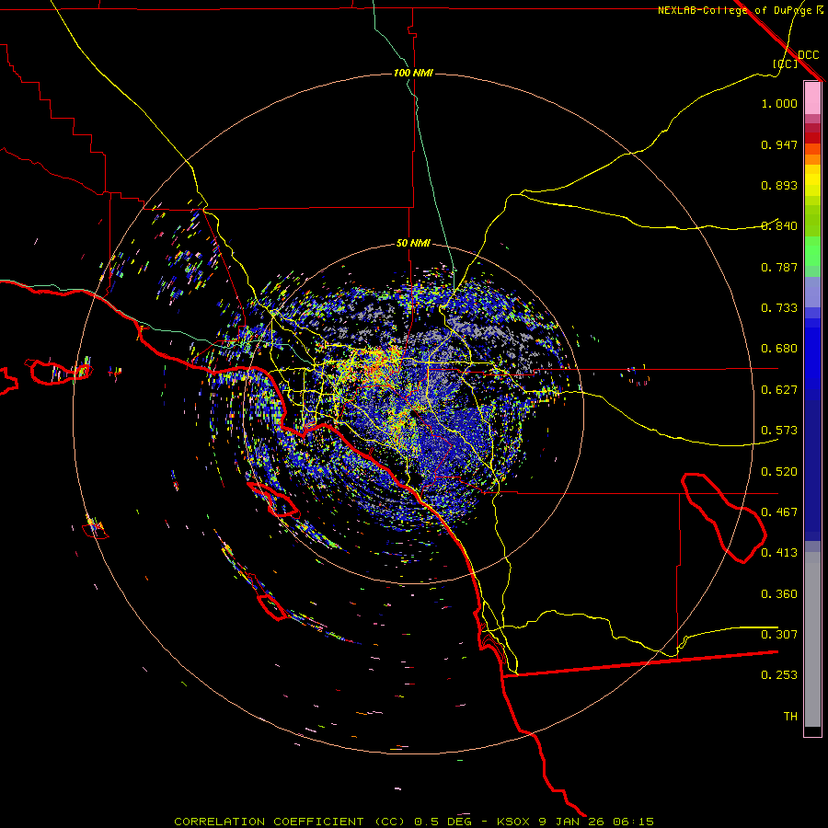Click the [CC] units label above the legend
828x828 pixels.
click(785, 63)
